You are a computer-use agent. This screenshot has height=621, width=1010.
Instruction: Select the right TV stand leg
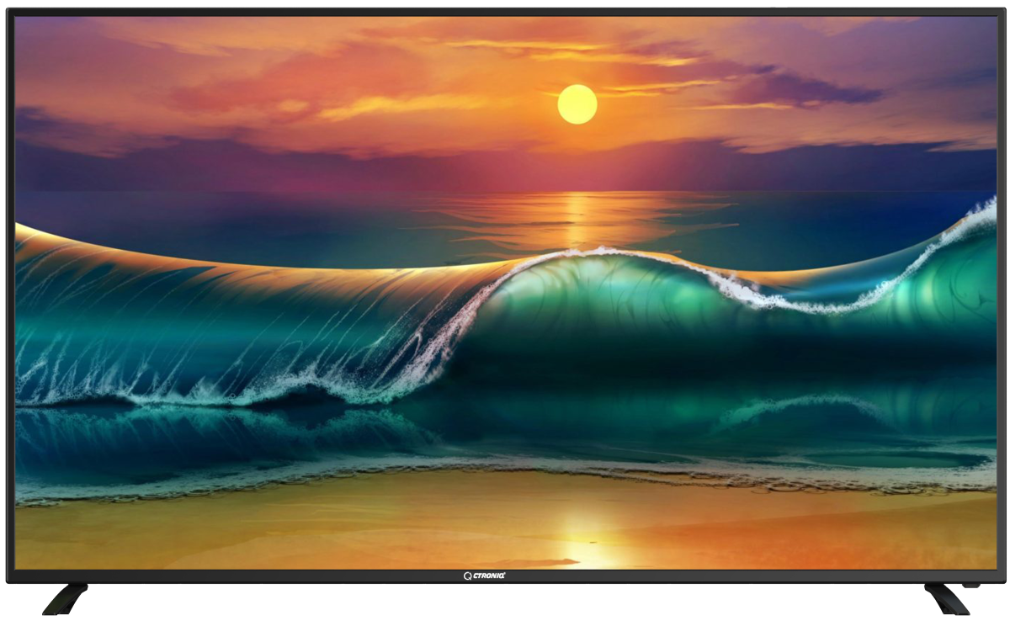[x=947, y=597]
